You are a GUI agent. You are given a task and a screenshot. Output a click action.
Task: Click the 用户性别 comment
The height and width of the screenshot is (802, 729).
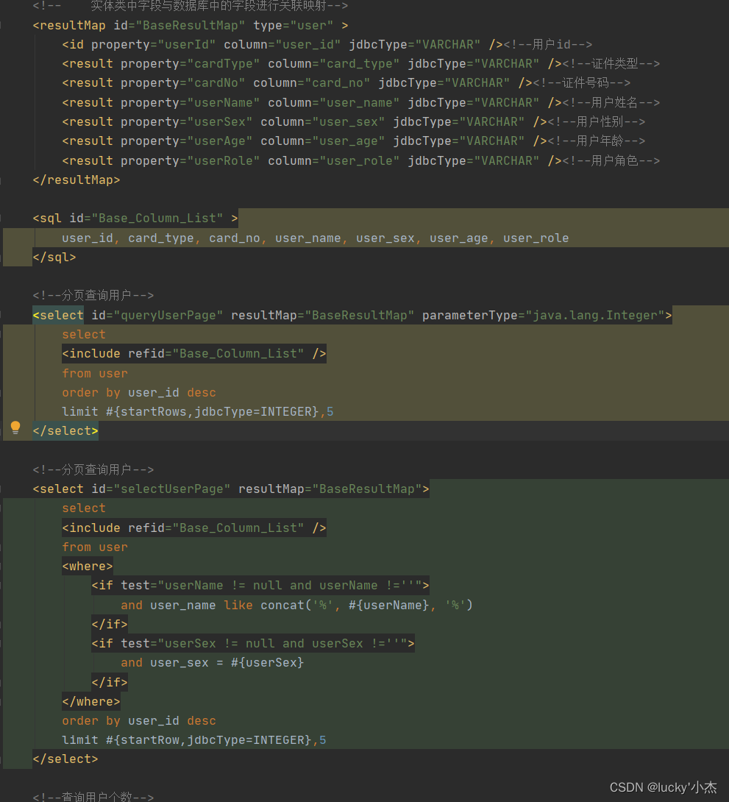596,121
